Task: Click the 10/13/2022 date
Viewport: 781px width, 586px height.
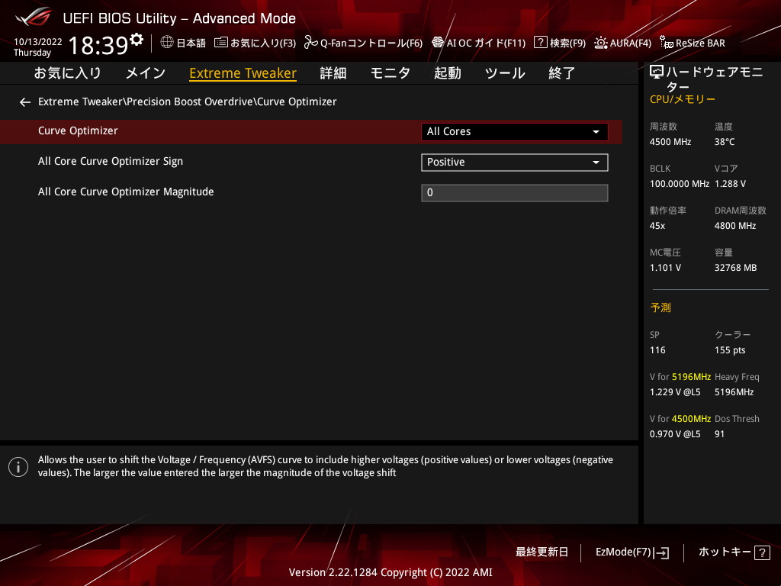Action: [x=38, y=42]
